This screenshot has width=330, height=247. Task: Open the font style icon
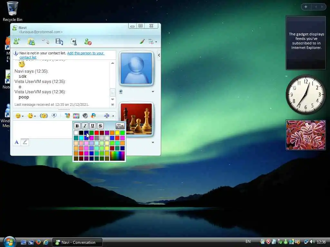click(67, 116)
